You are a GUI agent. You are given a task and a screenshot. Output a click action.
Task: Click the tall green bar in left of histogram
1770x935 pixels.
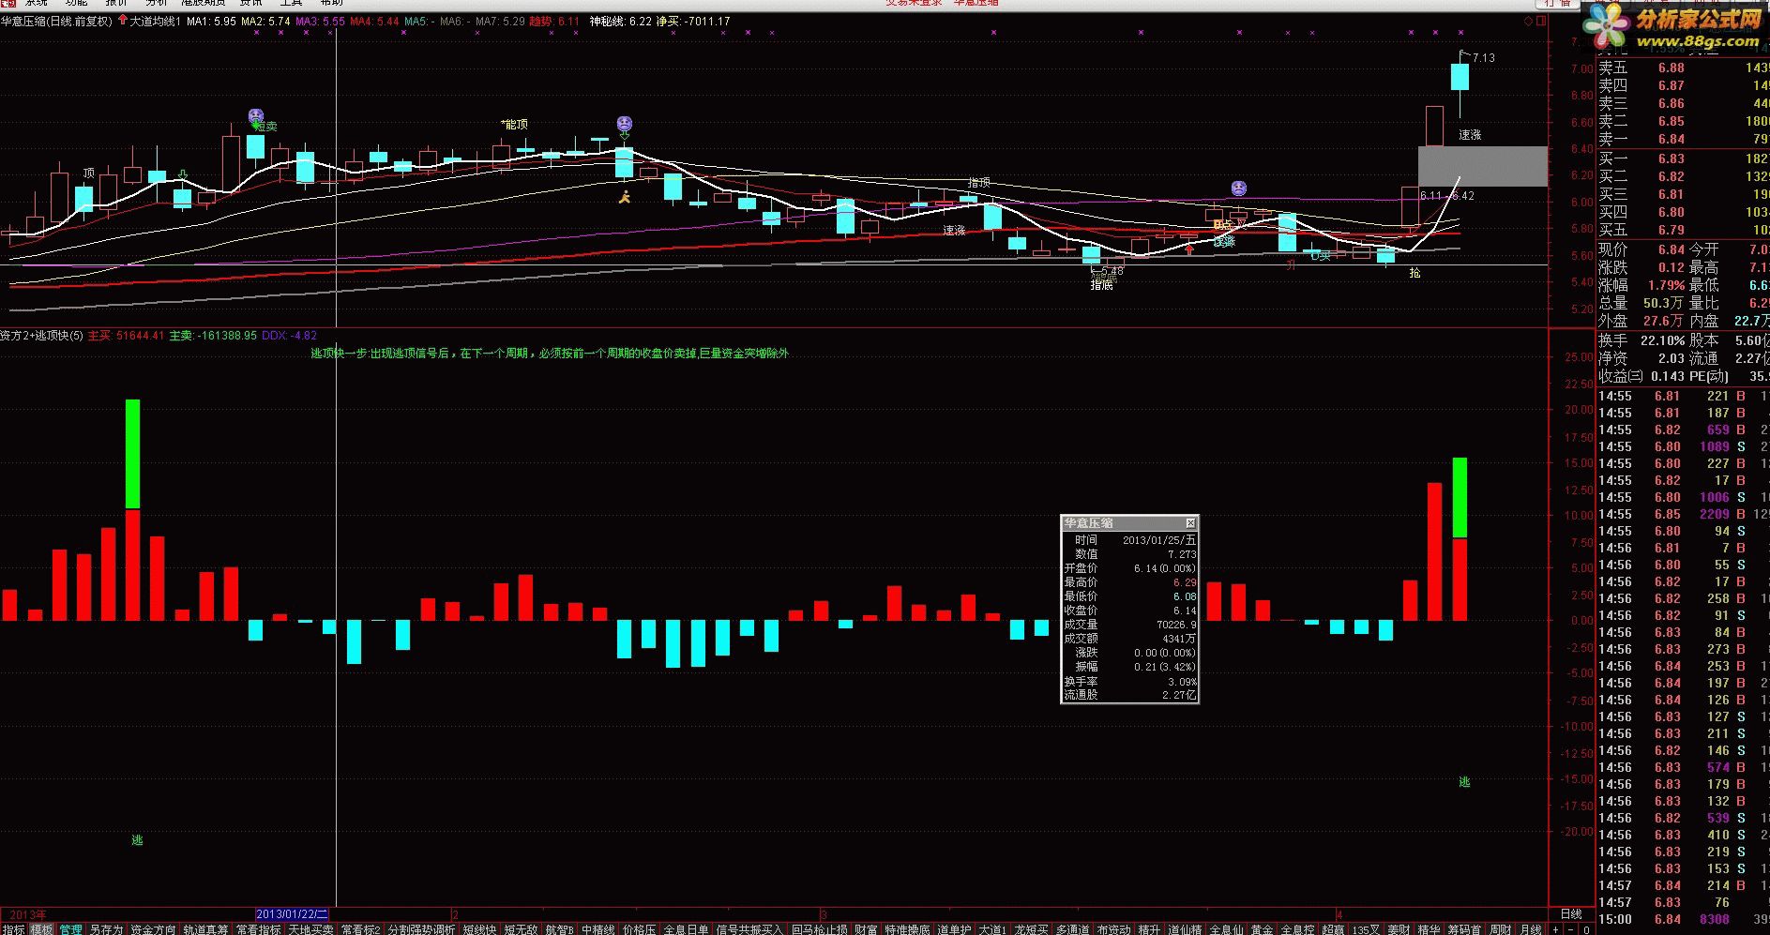click(133, 455)
